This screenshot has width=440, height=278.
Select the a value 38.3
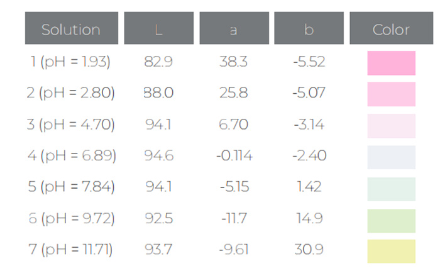point(234,62)
